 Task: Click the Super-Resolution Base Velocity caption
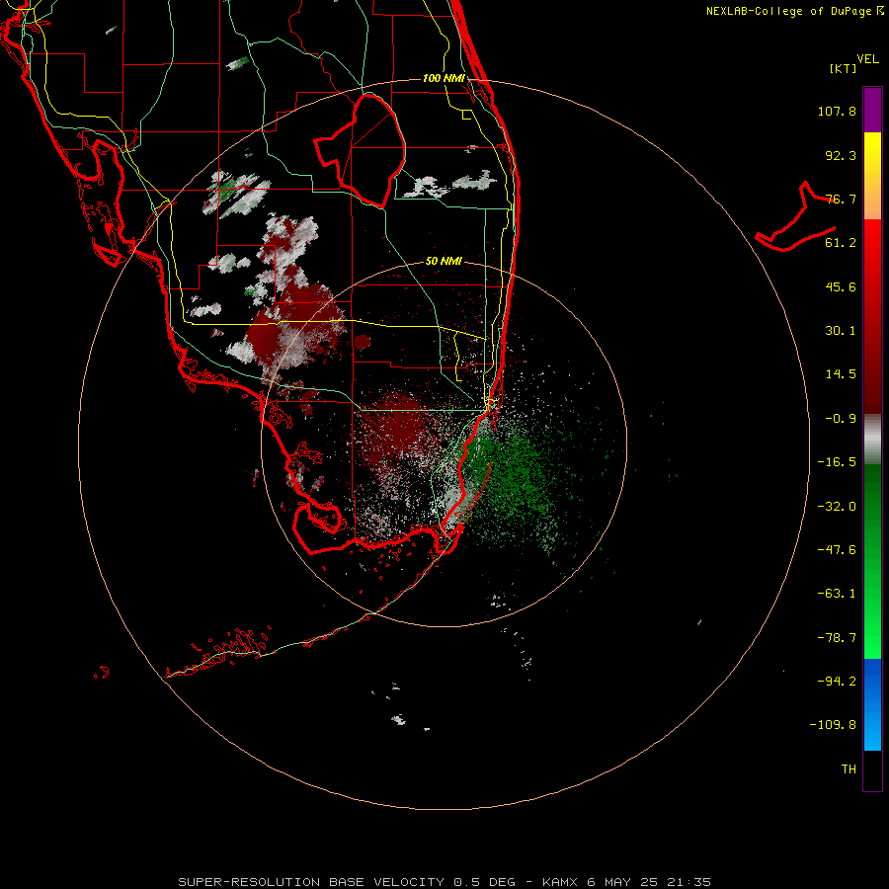click(x=444, y=882)
